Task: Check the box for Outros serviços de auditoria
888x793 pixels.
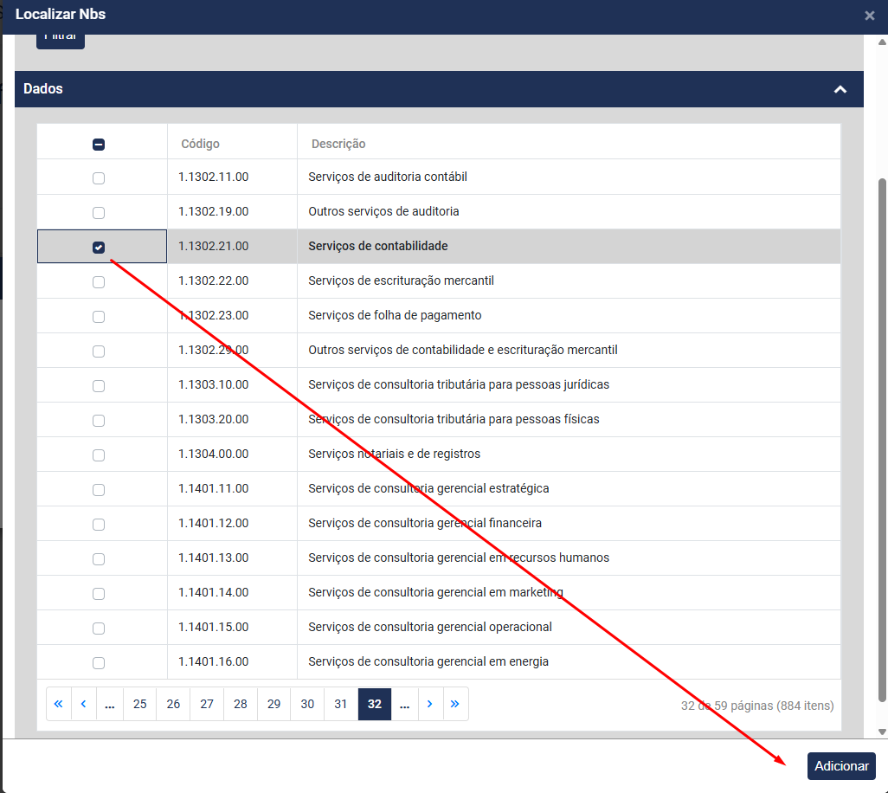Action: pos(99,212)
